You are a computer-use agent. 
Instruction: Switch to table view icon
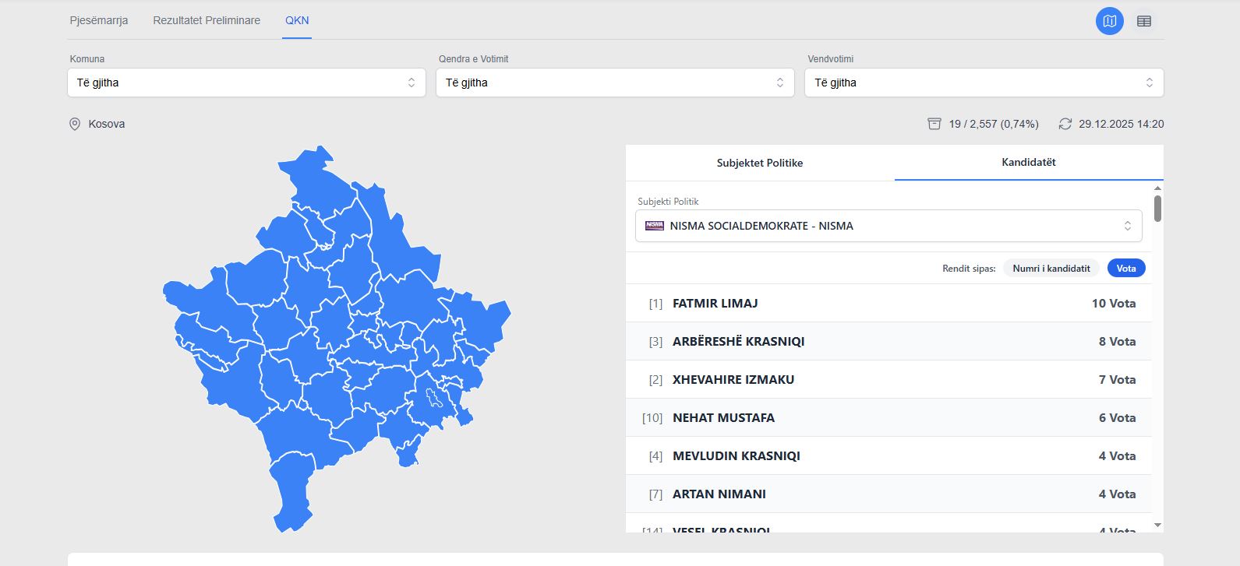[1143, 21]
